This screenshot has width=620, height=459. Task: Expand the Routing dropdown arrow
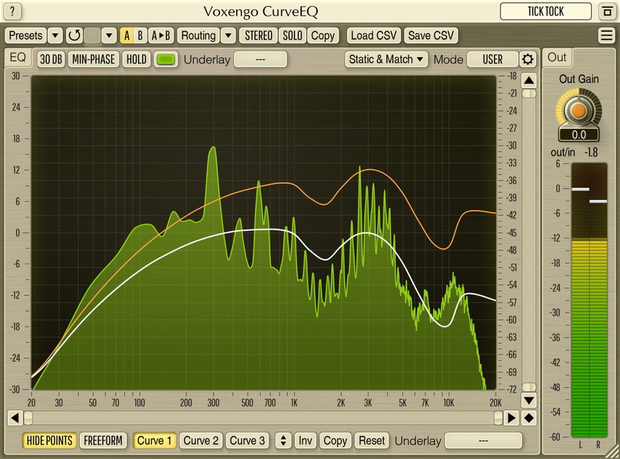click(x=228, y=35)
